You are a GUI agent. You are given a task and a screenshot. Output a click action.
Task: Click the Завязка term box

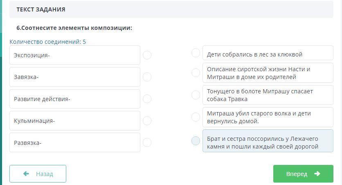(74, 77)
